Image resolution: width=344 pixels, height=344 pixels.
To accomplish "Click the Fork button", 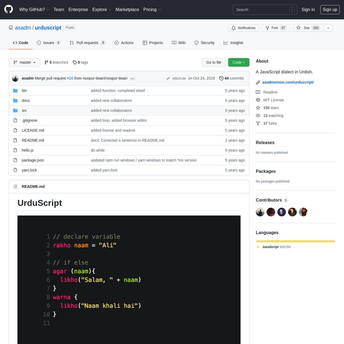I will click(276, 28).
